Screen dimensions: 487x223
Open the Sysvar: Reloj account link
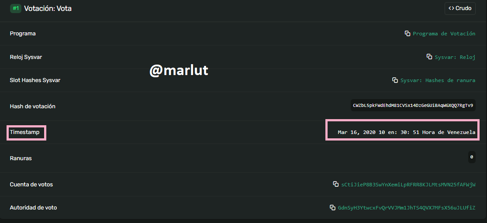point(455,57)
